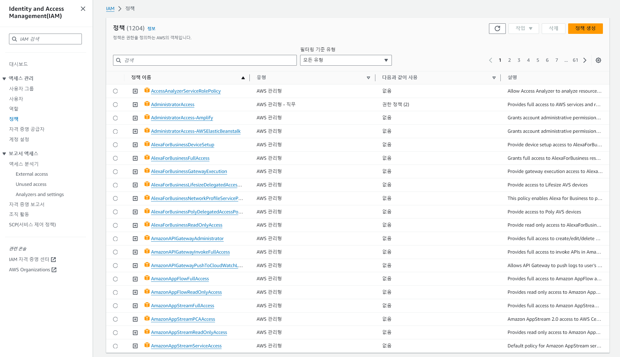This screenshot has height=357, width=620.
Task: Click the policy icon beside AdministratorAccess
Action: [147, 104]
